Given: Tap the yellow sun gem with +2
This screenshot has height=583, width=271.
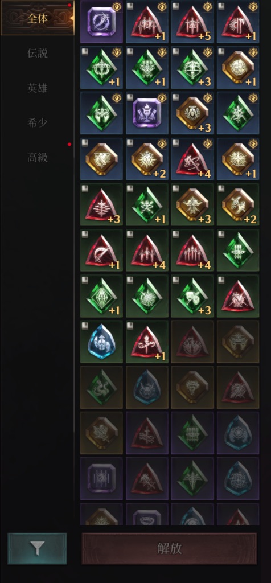Looking at the screenshot, I should (147, 159).
